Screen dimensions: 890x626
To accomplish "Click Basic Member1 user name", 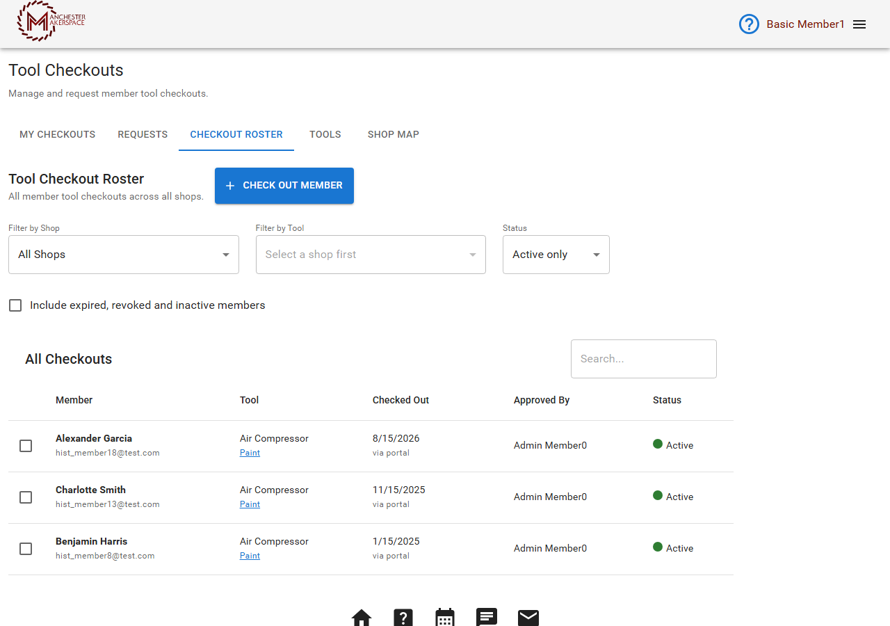I will [805, 24].
